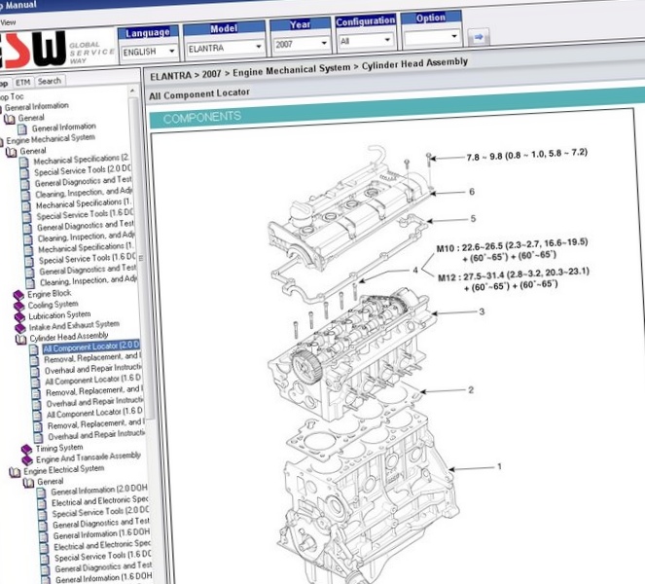Click the blue arrow Go button

pyautogui.click(x=478, y=37)
